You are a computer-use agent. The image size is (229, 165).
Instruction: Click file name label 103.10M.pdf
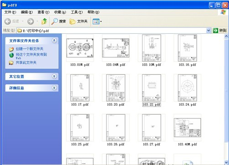(x=152, y=65)
